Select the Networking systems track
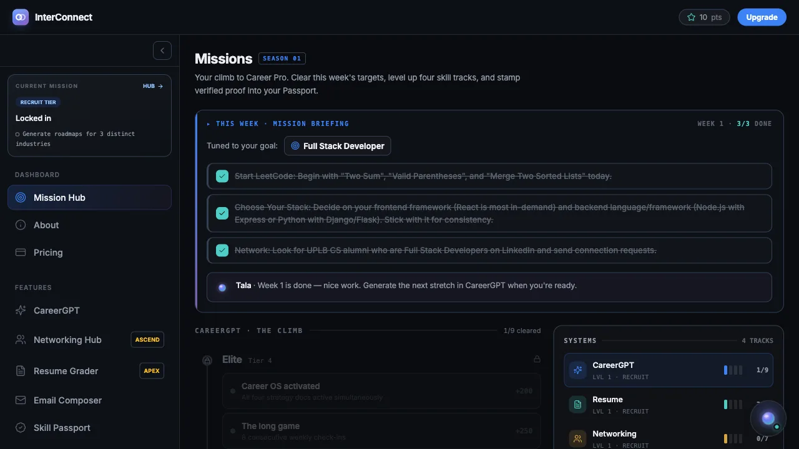Viewport: 799px width, 449px height. tap(669, 438)
